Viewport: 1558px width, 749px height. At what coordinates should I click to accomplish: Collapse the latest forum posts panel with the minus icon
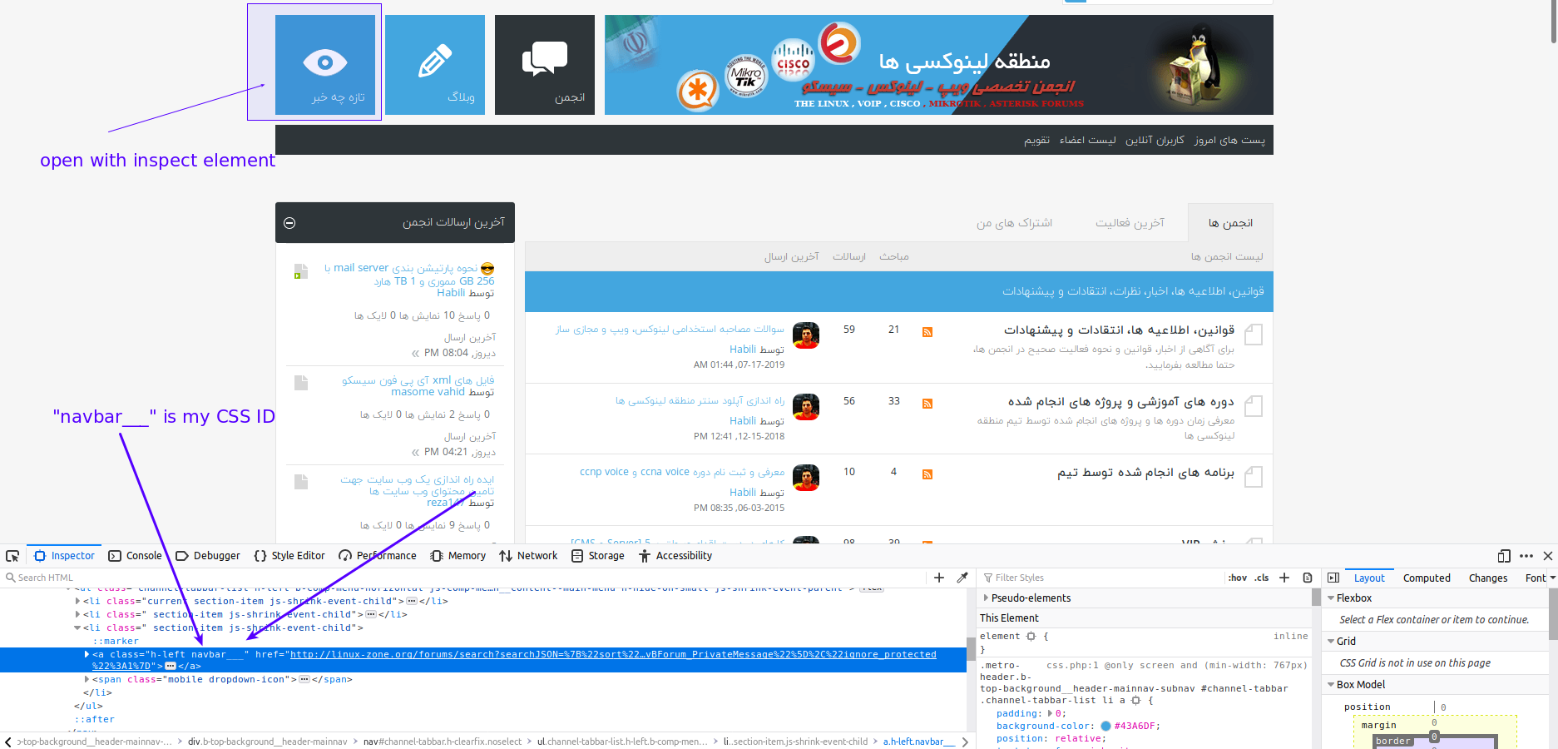click(289, 223)
